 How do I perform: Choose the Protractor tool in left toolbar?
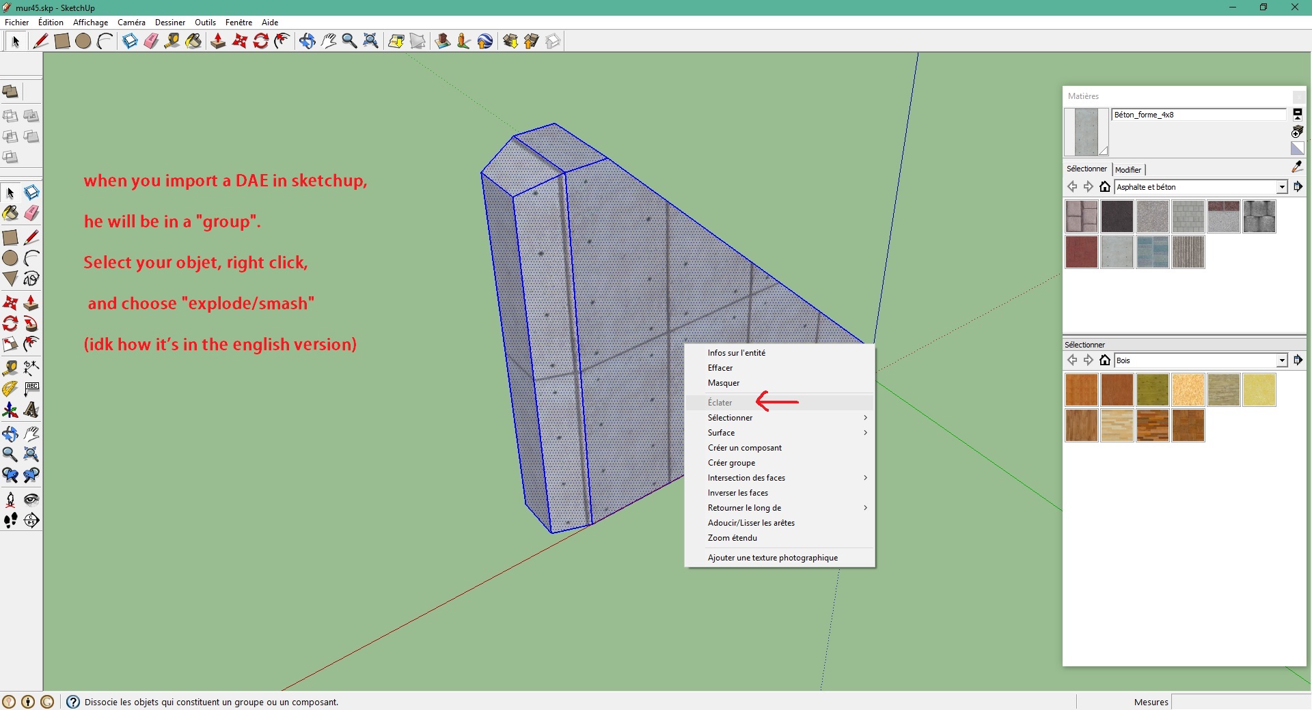10,389
